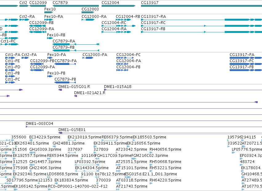Open the CG7879 gene label
Screen dimensions: 262x191
coord(60,3)
